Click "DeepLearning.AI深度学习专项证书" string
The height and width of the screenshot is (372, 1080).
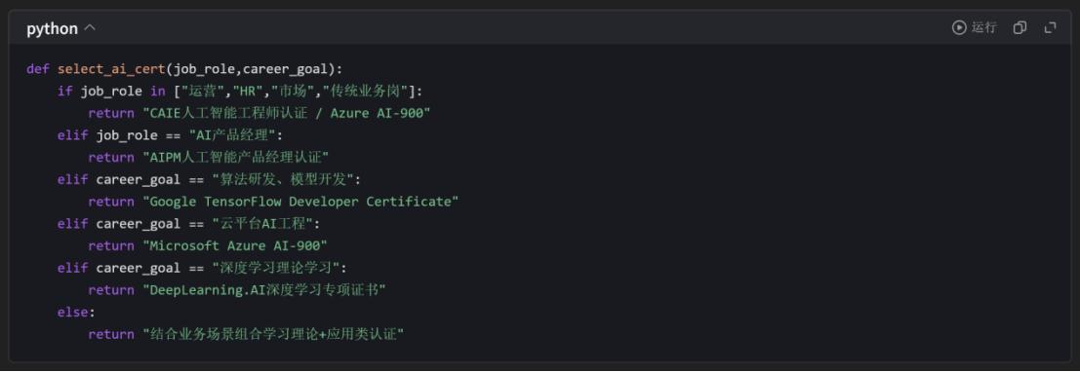point(263,290)
